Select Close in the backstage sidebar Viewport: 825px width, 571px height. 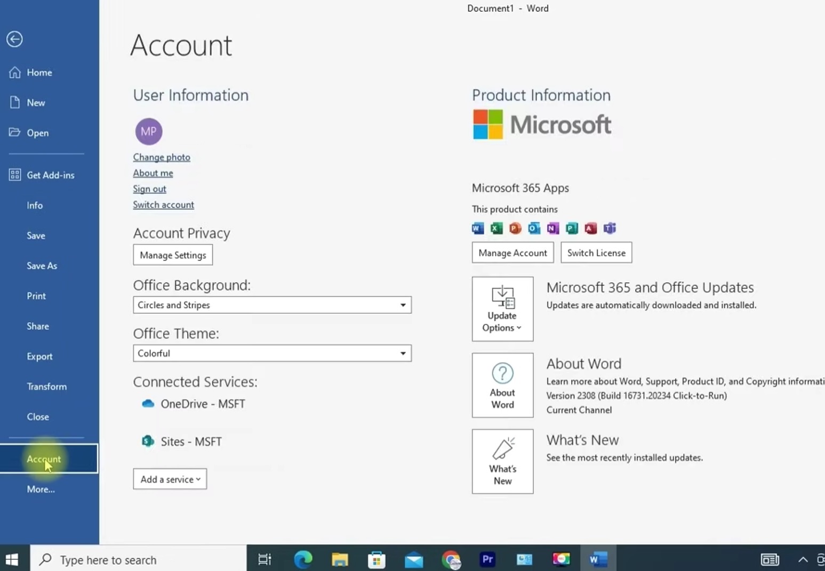[38, 417]
